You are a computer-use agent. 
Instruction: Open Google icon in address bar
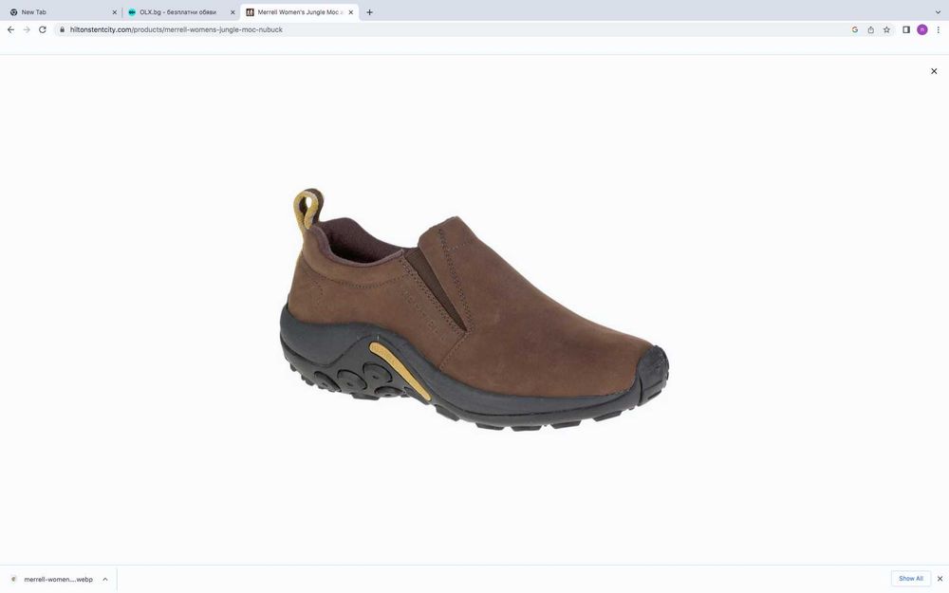[x=855, y=29]
